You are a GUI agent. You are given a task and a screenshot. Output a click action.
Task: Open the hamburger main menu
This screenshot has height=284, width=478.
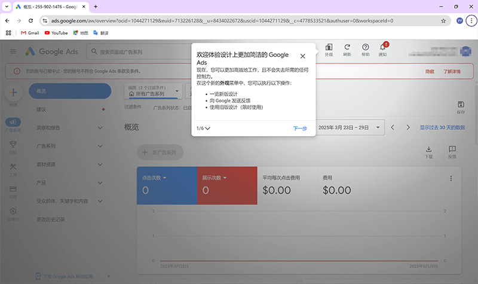pyautogui.click(x=13, y=51)
